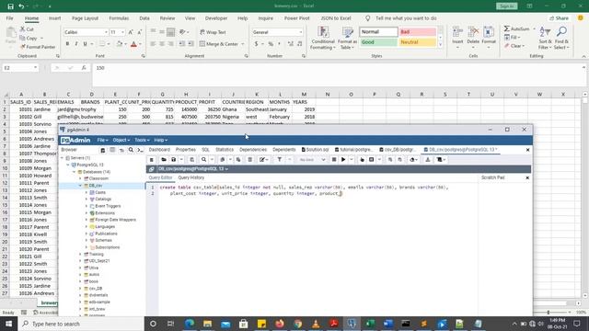Viewport: 589px width, 331px height.
Task: Click Search Objects magnifier in pgAdmin Browser
Action: pos(131,150)
